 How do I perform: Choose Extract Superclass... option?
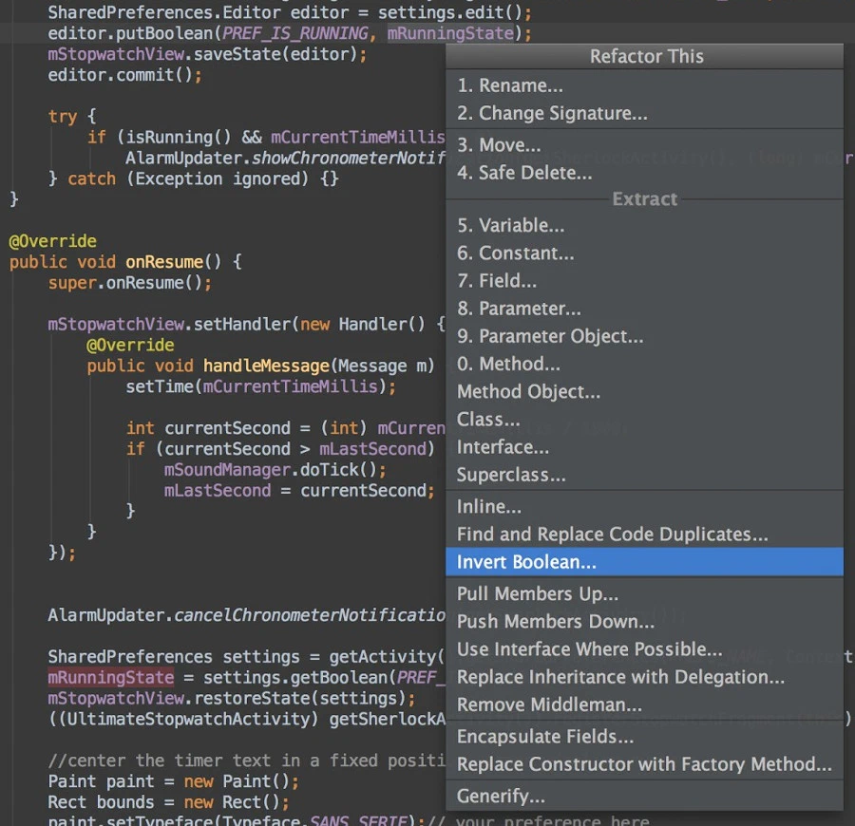click(x=644, y=475)
